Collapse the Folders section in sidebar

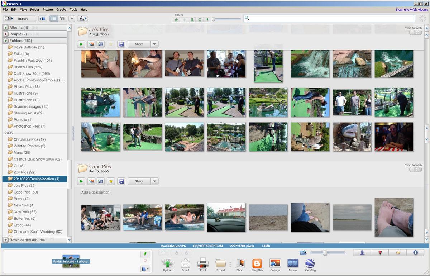coord(6,41)
